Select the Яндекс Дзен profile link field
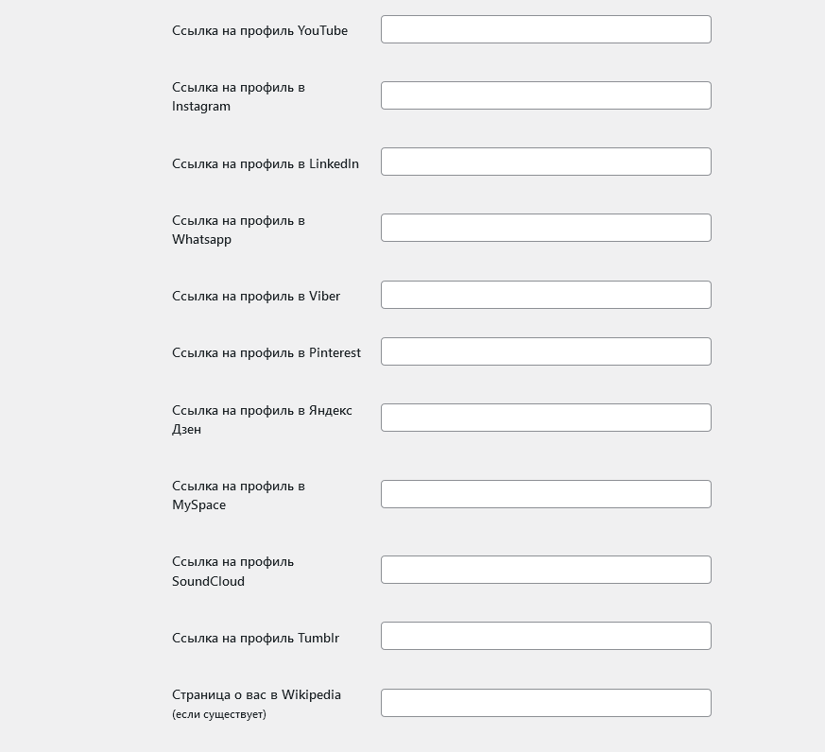 point(546,419)
